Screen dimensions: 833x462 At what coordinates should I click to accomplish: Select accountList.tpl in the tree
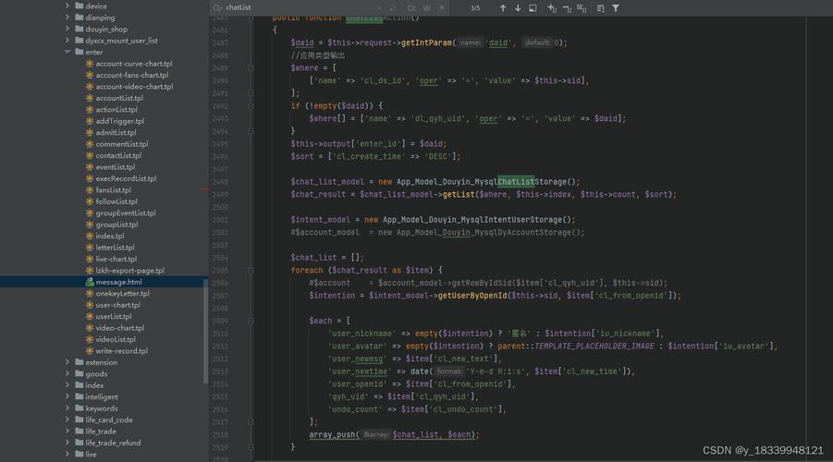pyautogui.click(x=119, y=98)
